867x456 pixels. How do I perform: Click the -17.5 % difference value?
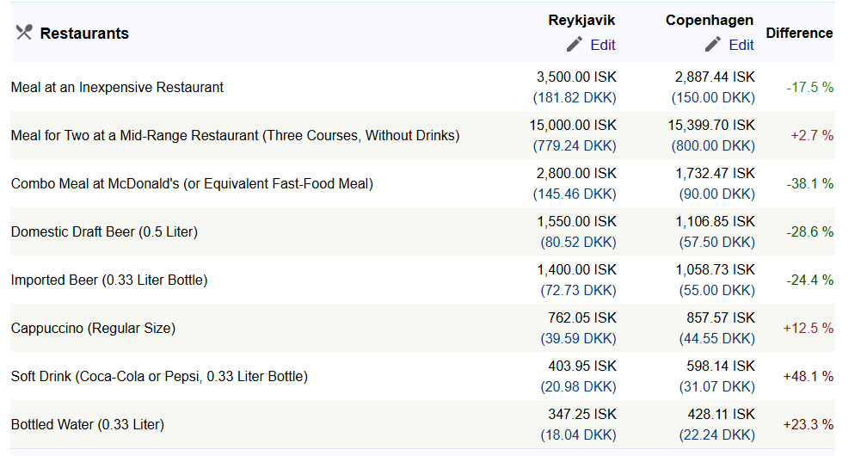810,88
